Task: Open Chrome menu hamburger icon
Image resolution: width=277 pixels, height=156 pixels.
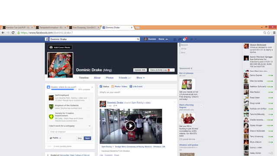Action: 274,33
